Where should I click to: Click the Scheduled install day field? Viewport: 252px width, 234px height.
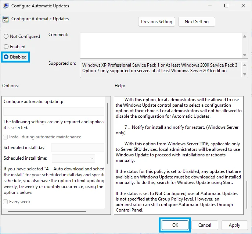[78, 148]
